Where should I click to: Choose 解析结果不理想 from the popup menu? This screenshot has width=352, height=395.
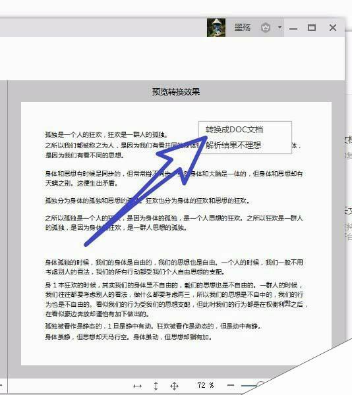click(x=233, y=145)
